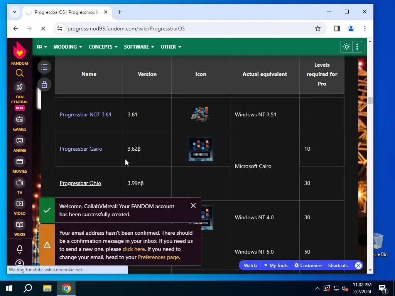The image size is (395, 296).
Task: Open the Anime sidebar icon
Action: coord(19,140)
